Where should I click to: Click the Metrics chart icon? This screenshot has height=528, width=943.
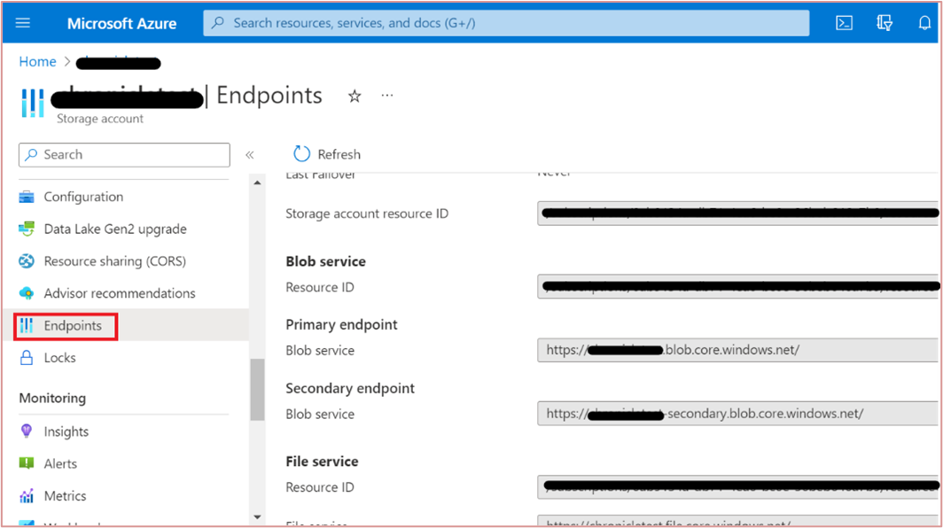[x=27, y=495]
